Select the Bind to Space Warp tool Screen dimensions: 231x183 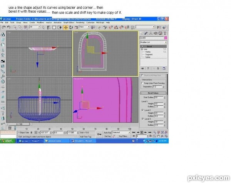click(26, 27)
